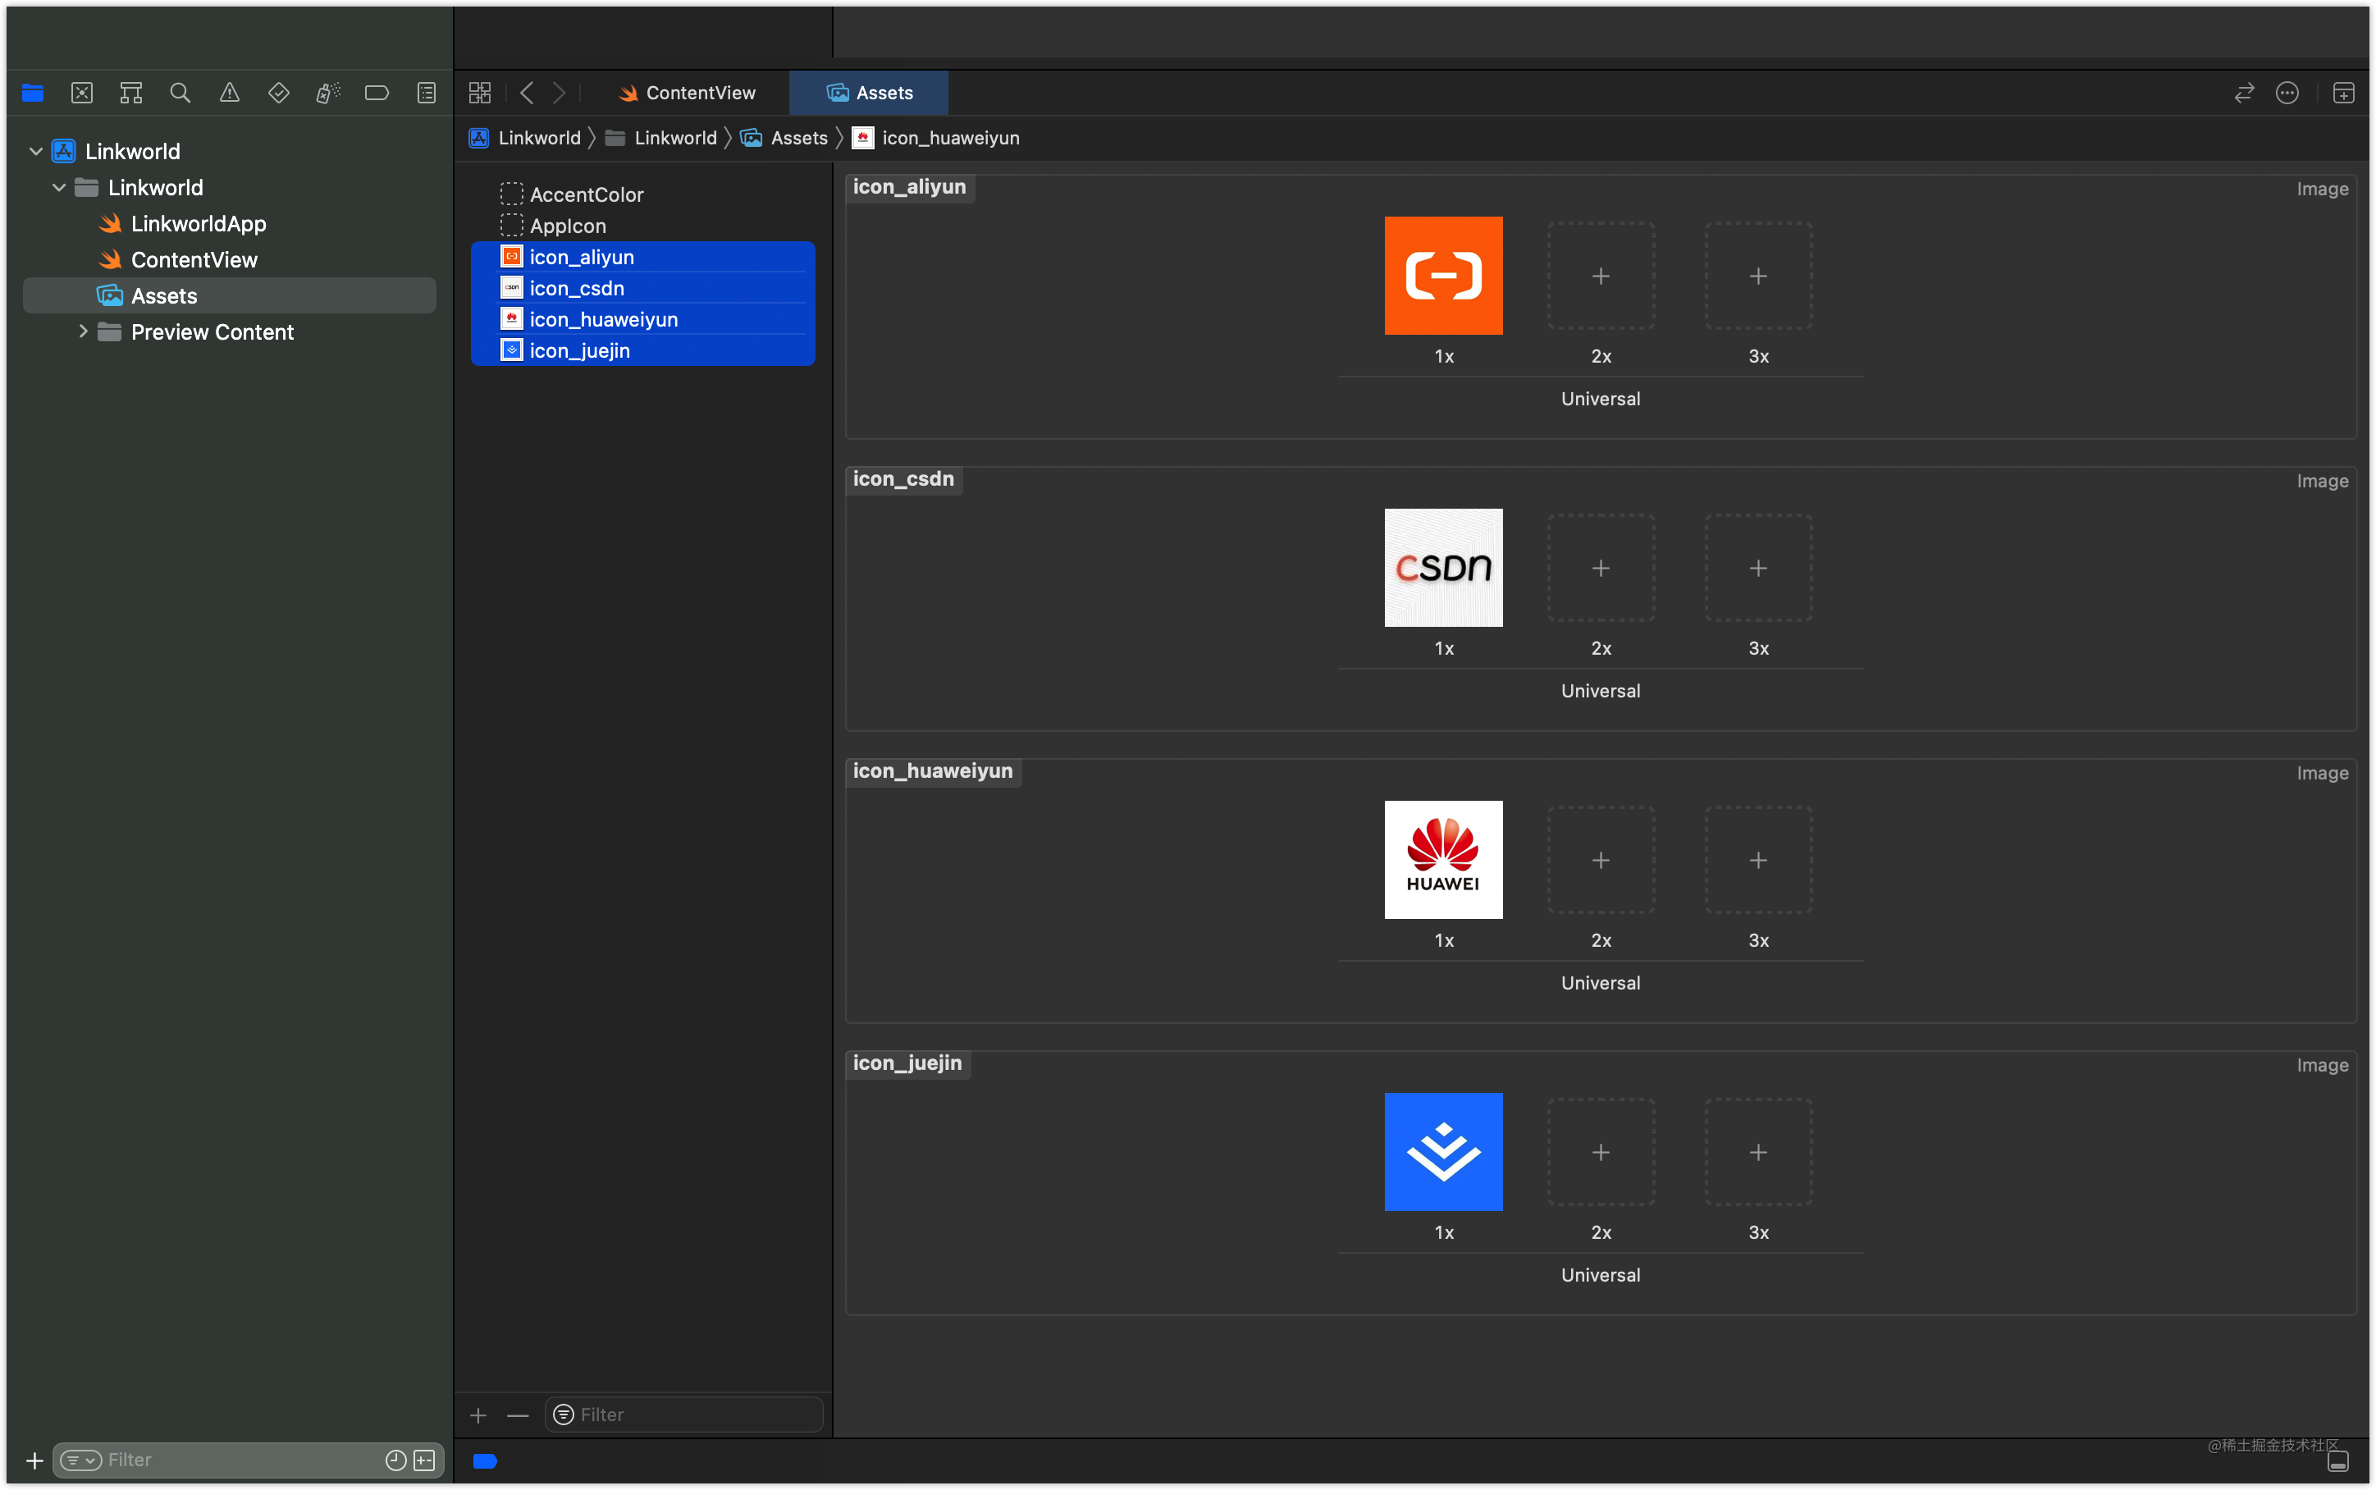The width and height of the screenshot is (2376, 1490).
Task: Focus the project navigator Filter field
Action: (x=247, y=1460)
